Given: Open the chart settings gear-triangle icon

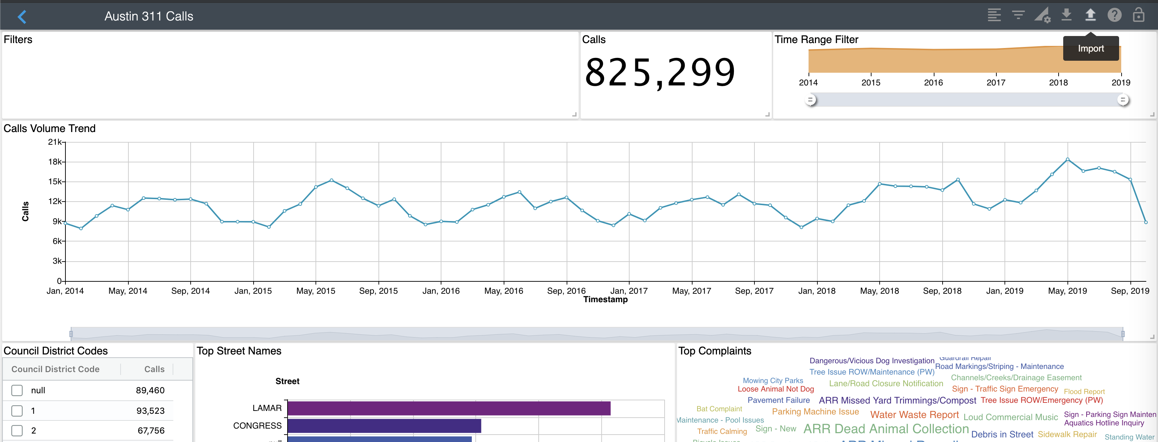Looking at the screenshot, I should coord(1042,15).
